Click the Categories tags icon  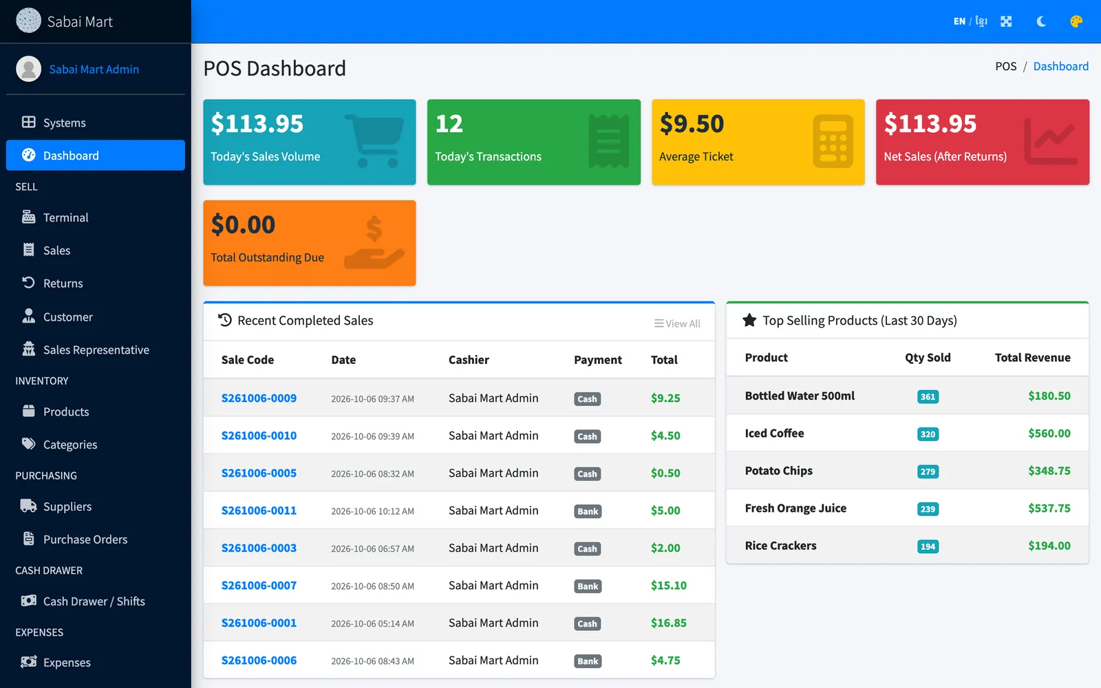coord(28,444)
